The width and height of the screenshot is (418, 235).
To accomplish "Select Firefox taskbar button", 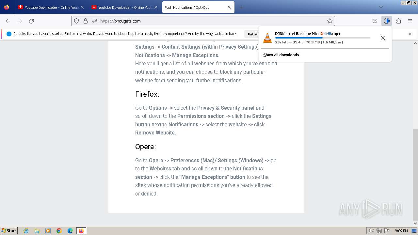I will [x=81, y=231].
